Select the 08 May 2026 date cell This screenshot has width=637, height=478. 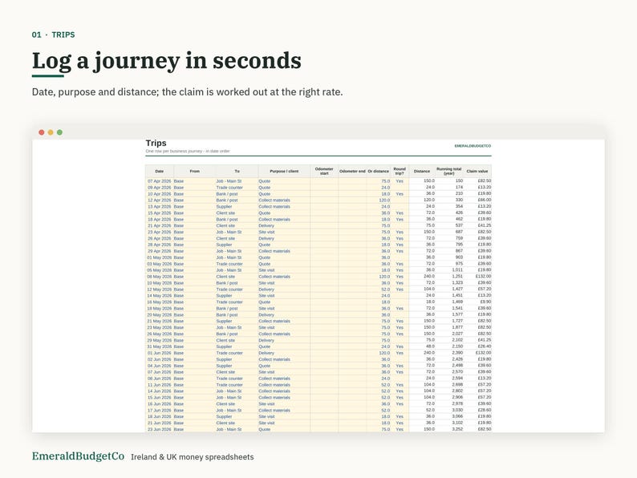pyautogui.click(x=159, y=277)
